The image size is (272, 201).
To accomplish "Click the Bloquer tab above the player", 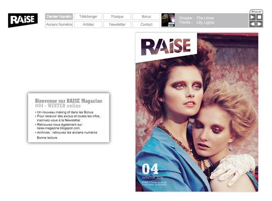I will tap(256, 11).
